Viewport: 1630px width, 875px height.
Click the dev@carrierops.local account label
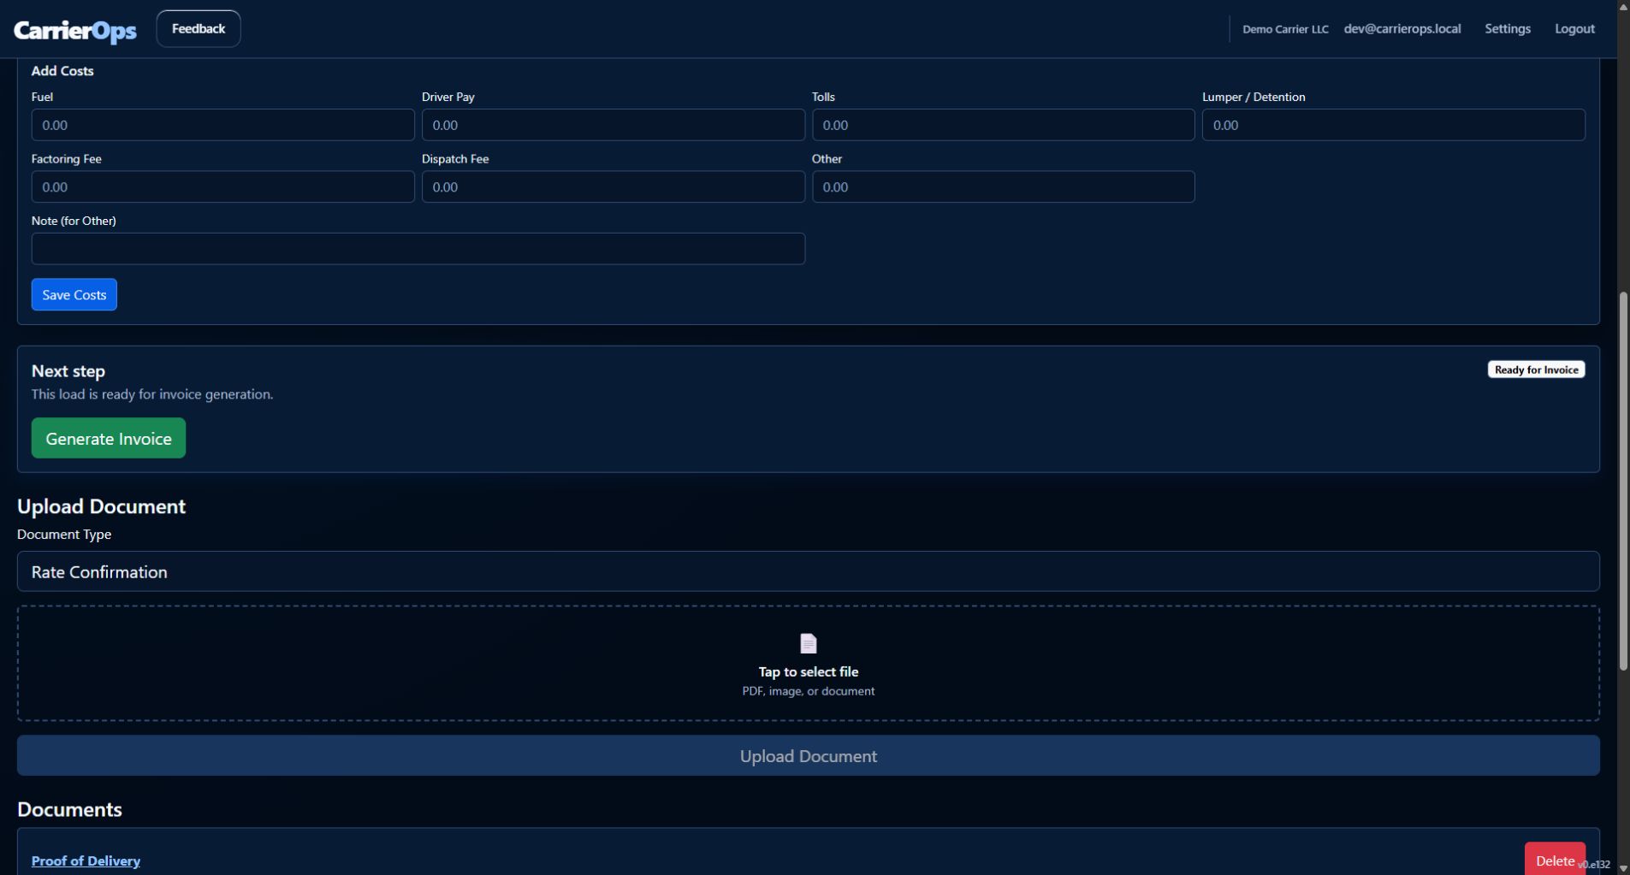tap(1402, 29)
